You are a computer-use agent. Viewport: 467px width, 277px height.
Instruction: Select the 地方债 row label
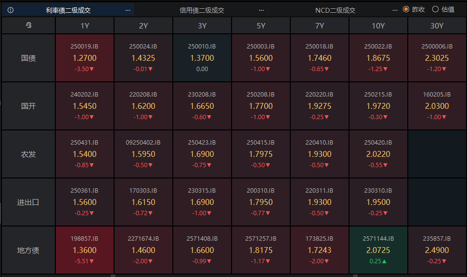click(28, 250)
